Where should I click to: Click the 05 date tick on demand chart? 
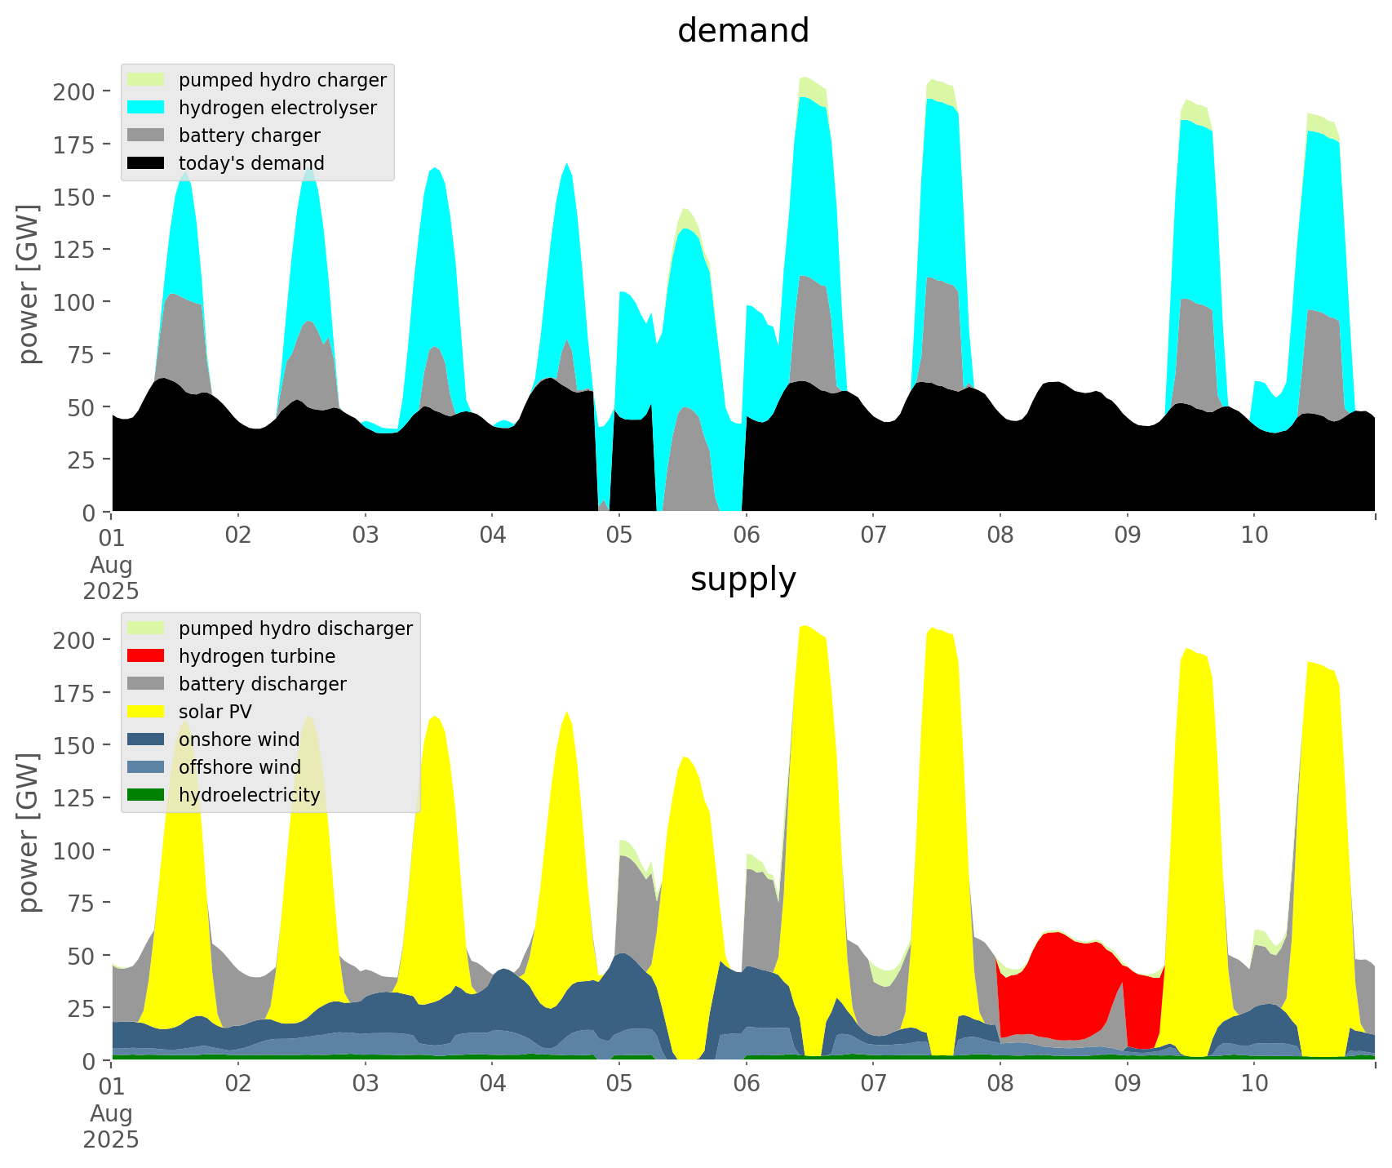point(619,535)
